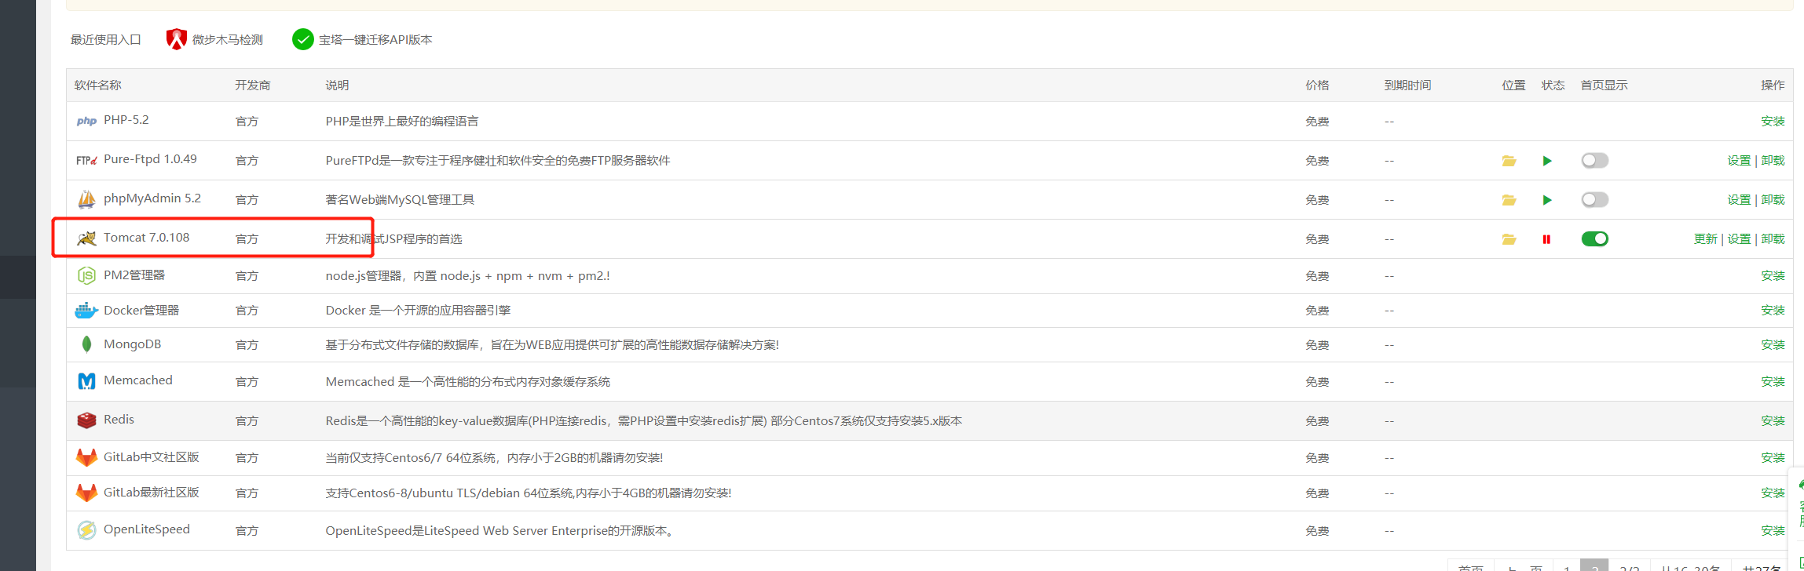The height and width of the screenshot is (571, 1804).
Task: Click the GitLab中文社区版 fox icon
Action: click(x=86, y=457)
